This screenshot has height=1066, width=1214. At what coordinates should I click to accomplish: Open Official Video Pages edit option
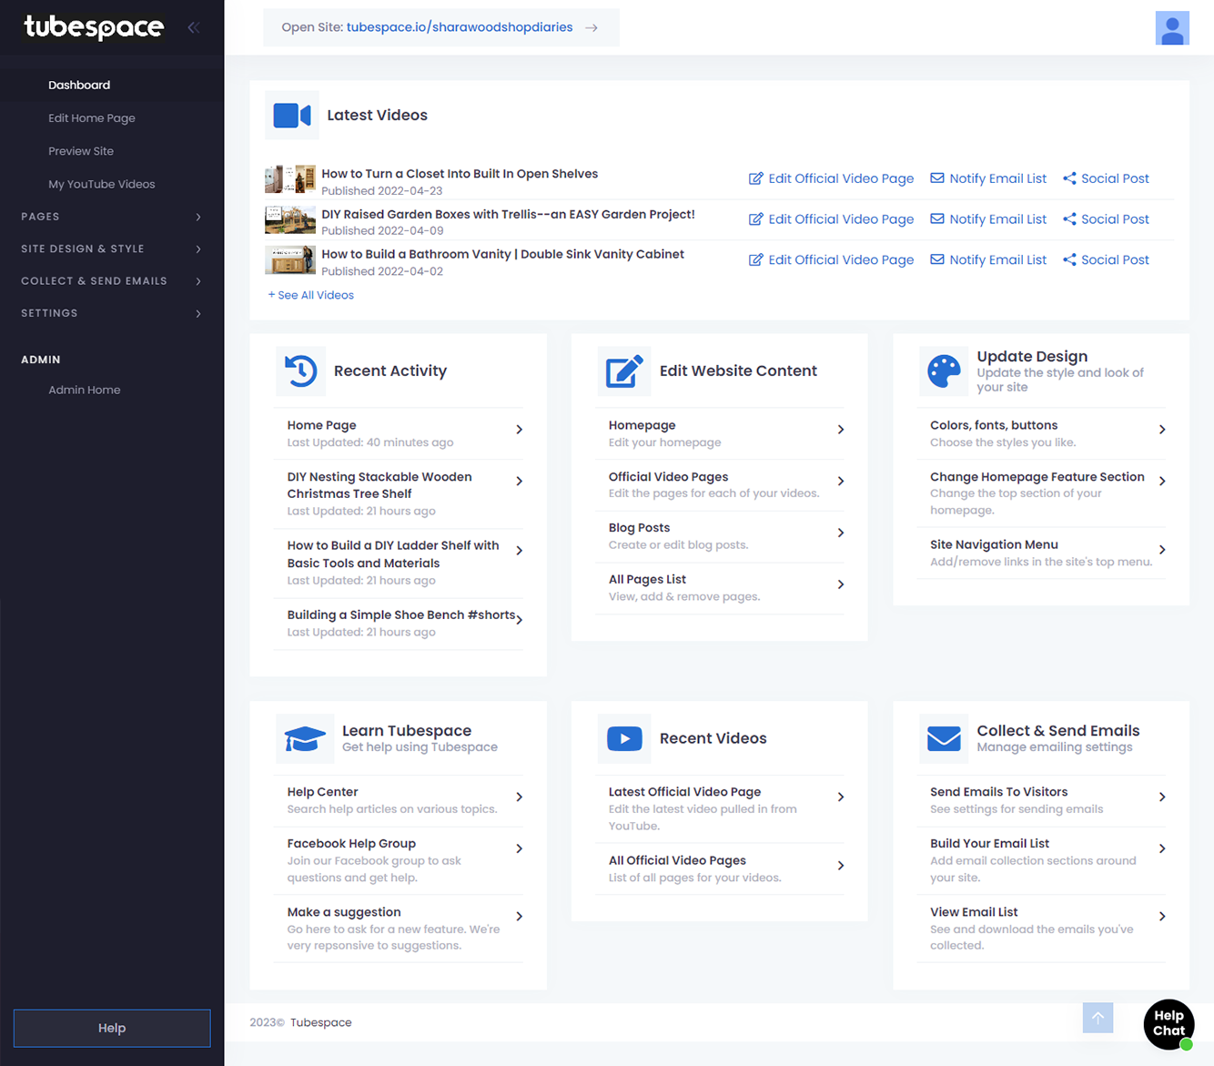coord(720,485)
